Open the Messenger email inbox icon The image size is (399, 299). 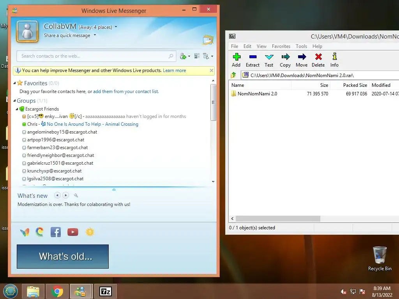208,40
